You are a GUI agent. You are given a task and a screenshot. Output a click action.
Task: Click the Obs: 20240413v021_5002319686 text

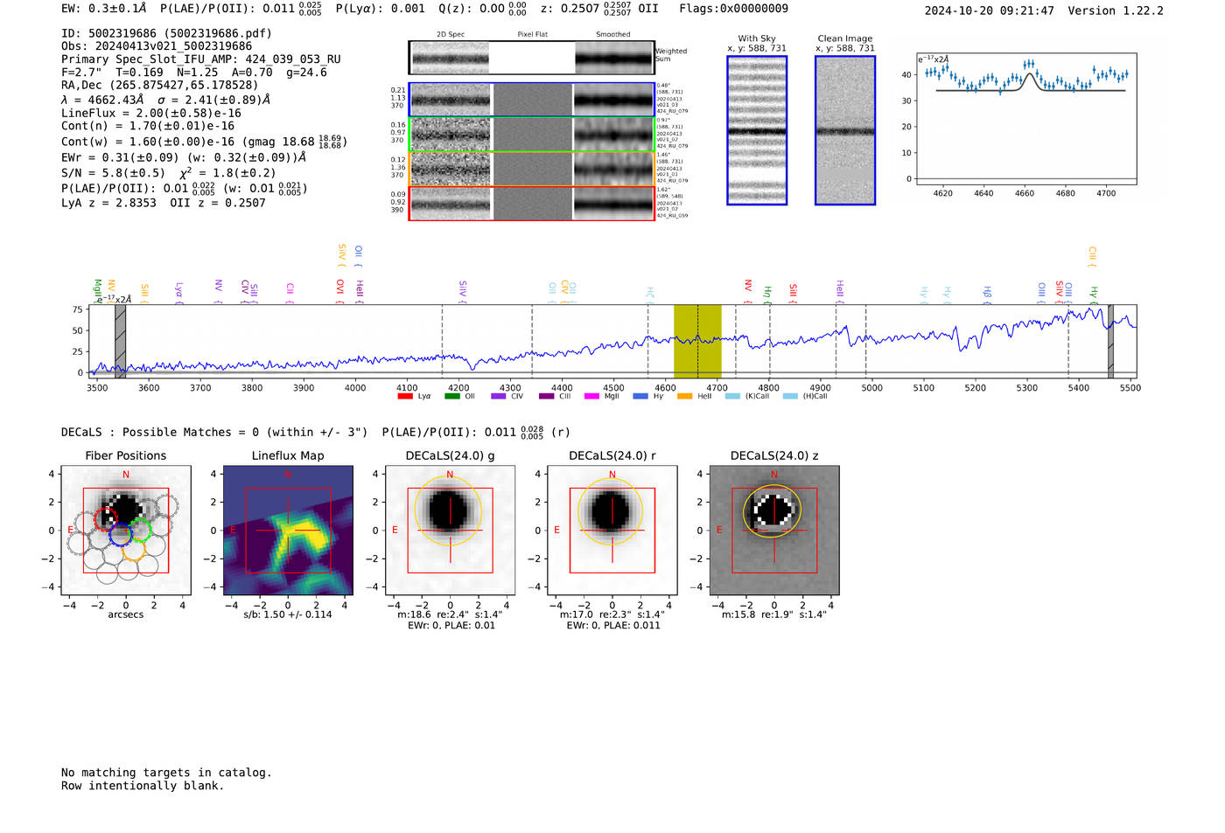click(157, 46)
